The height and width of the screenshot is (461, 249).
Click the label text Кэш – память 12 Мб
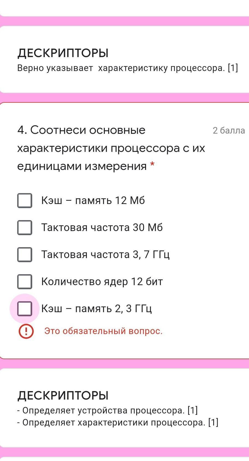click(93, 200)
